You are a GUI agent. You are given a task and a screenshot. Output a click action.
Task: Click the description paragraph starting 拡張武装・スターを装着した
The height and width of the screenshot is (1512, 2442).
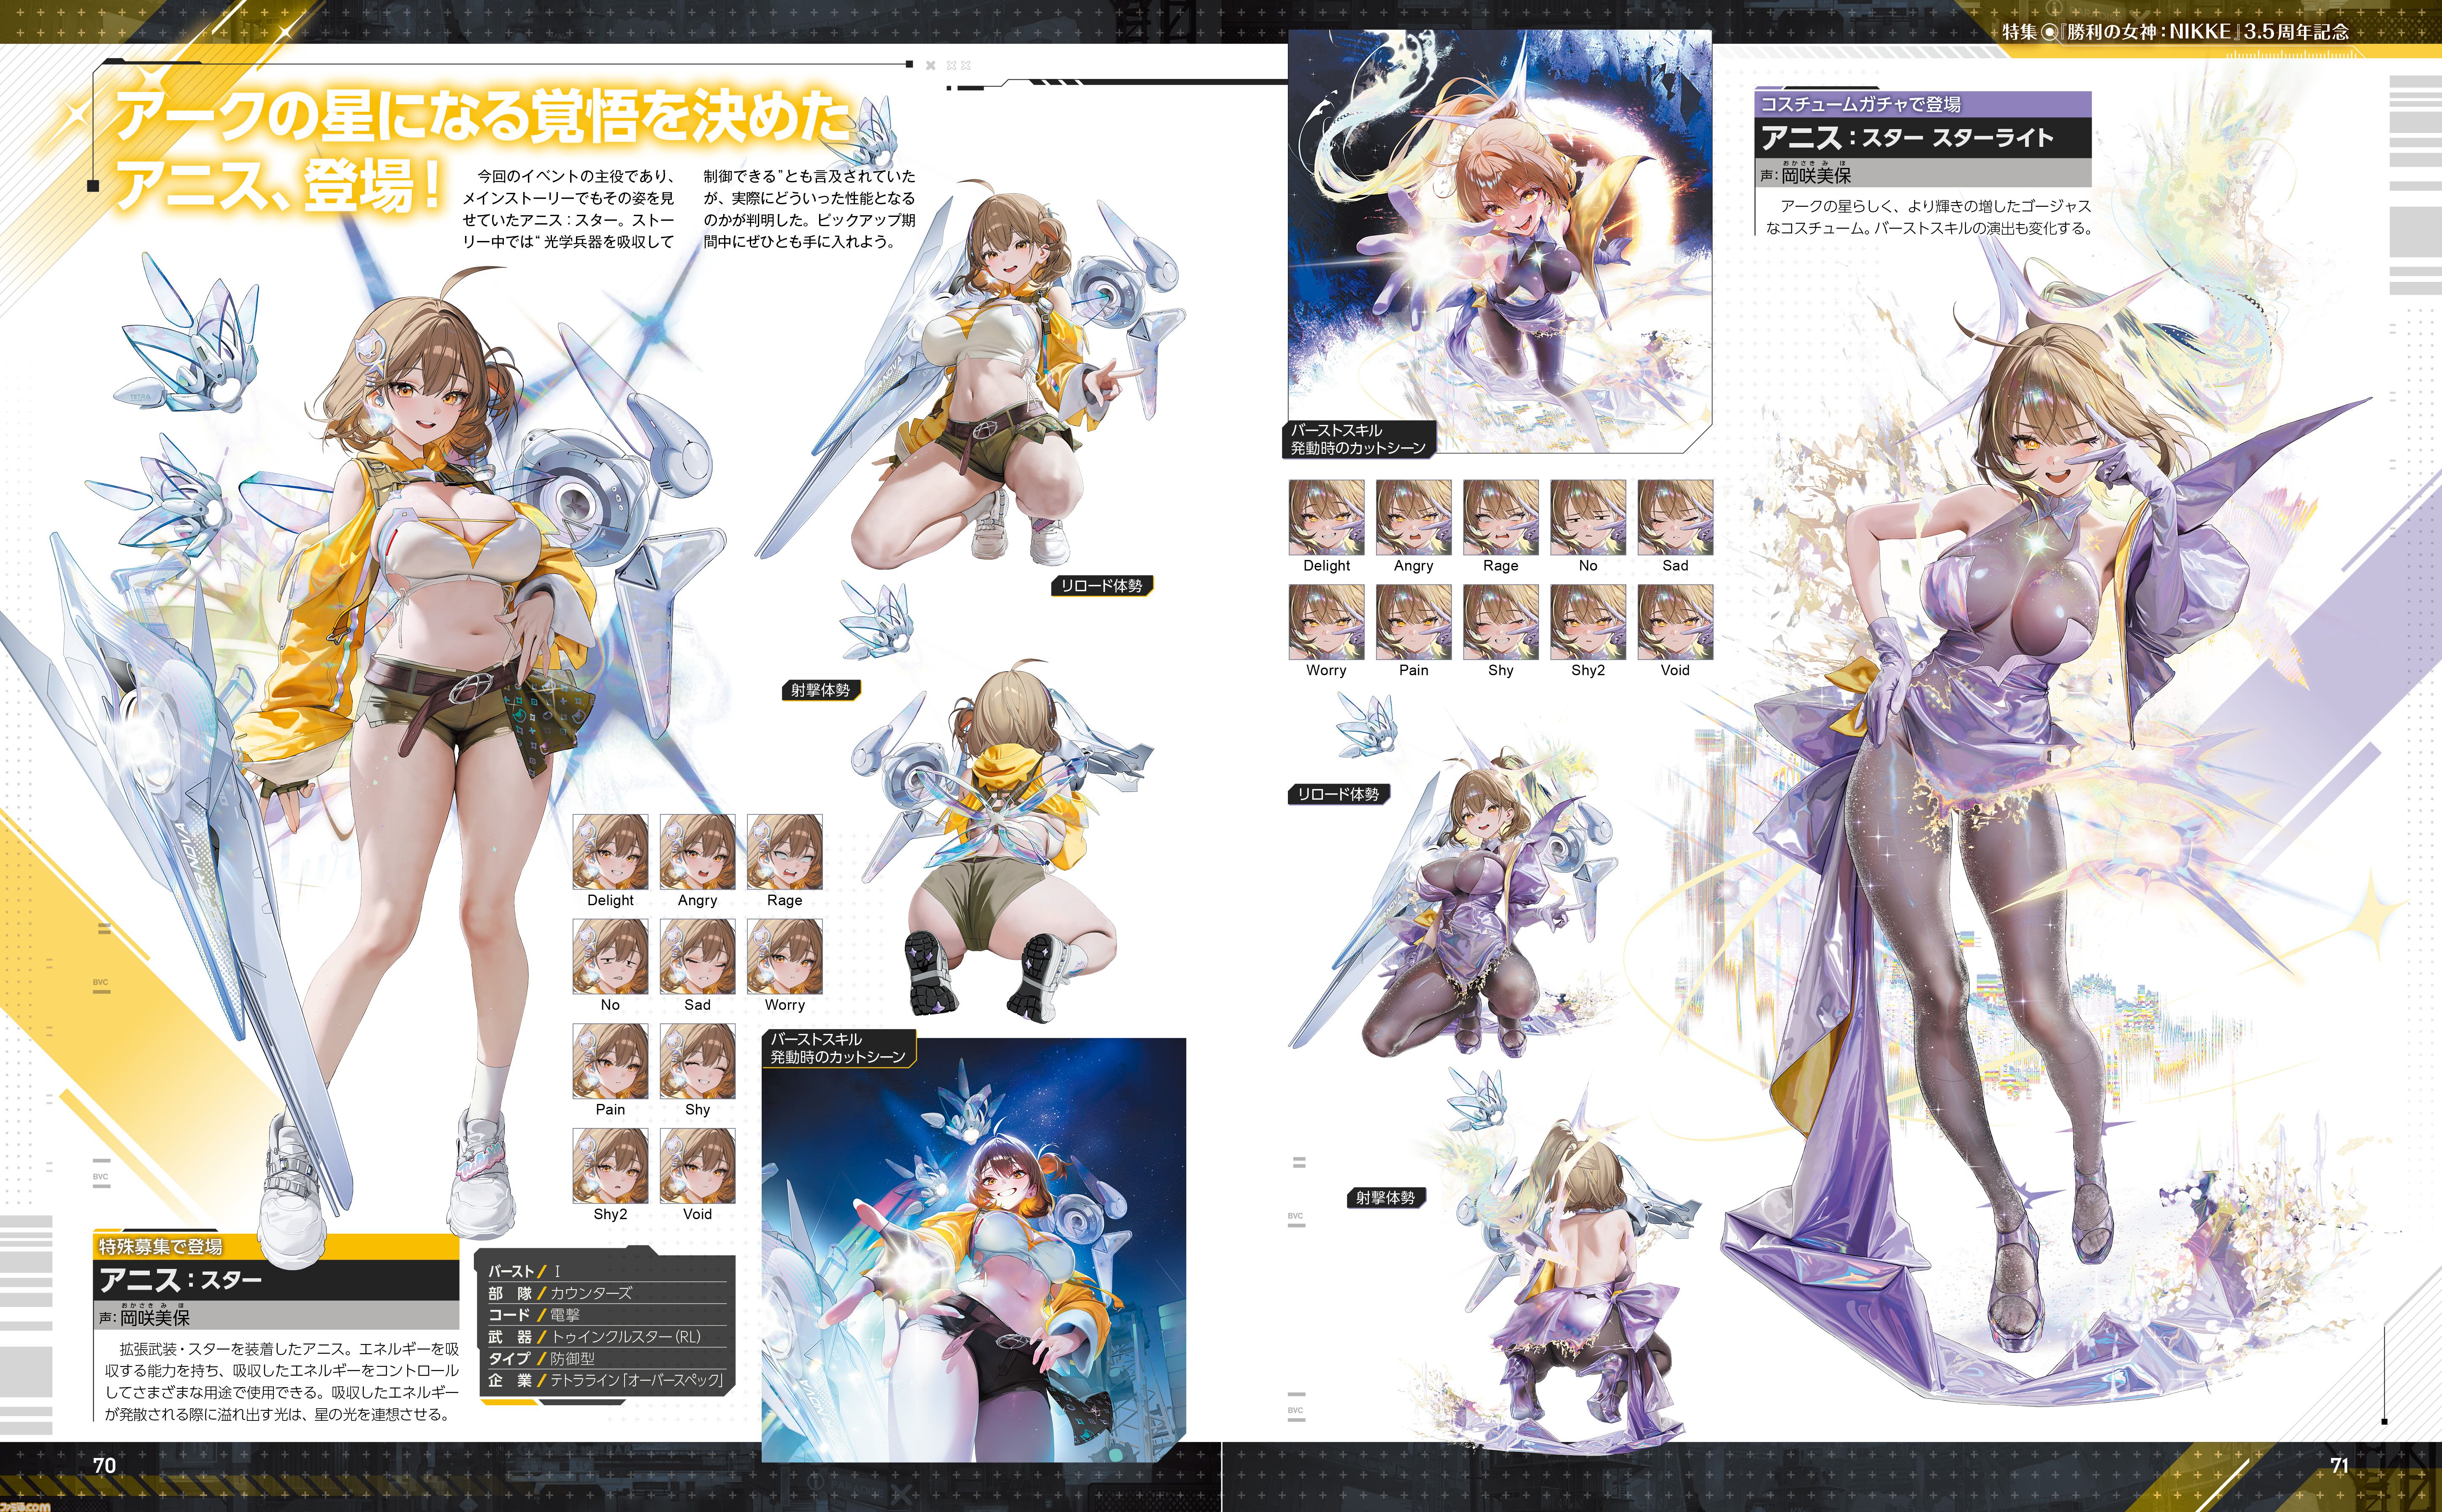tap(282, 1381)
